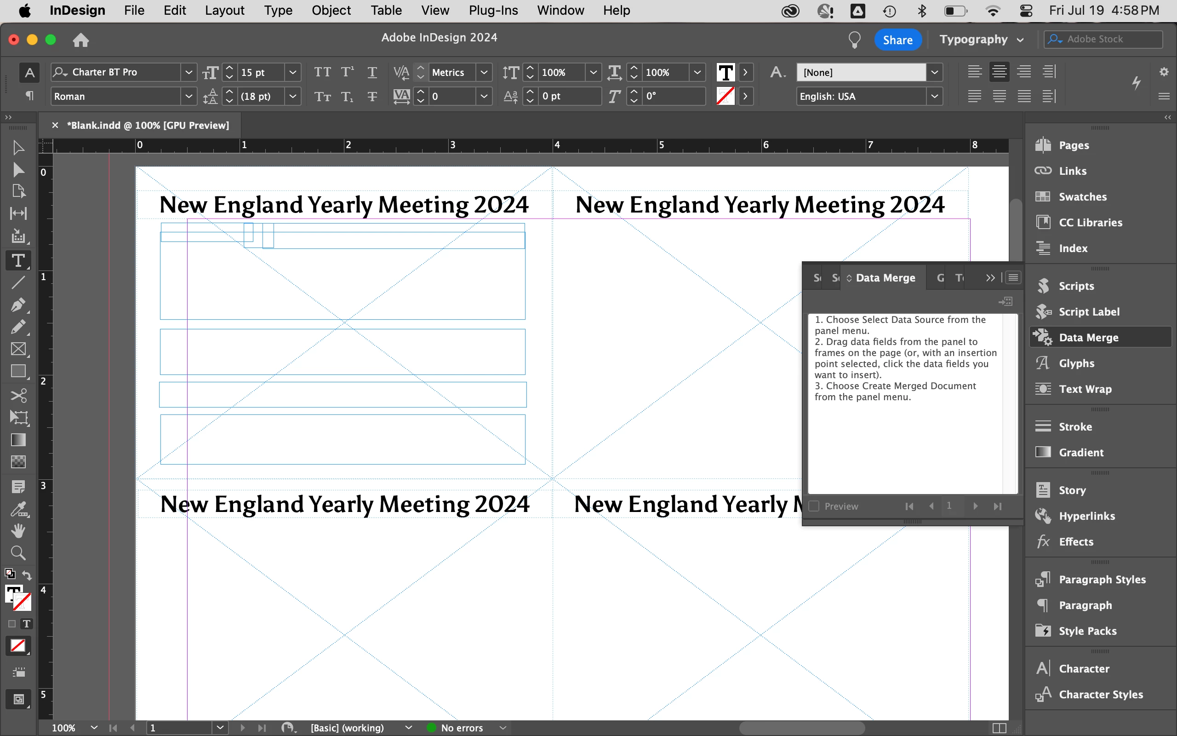Click the Share button
1177x736 pixels.
pos(897,40)
